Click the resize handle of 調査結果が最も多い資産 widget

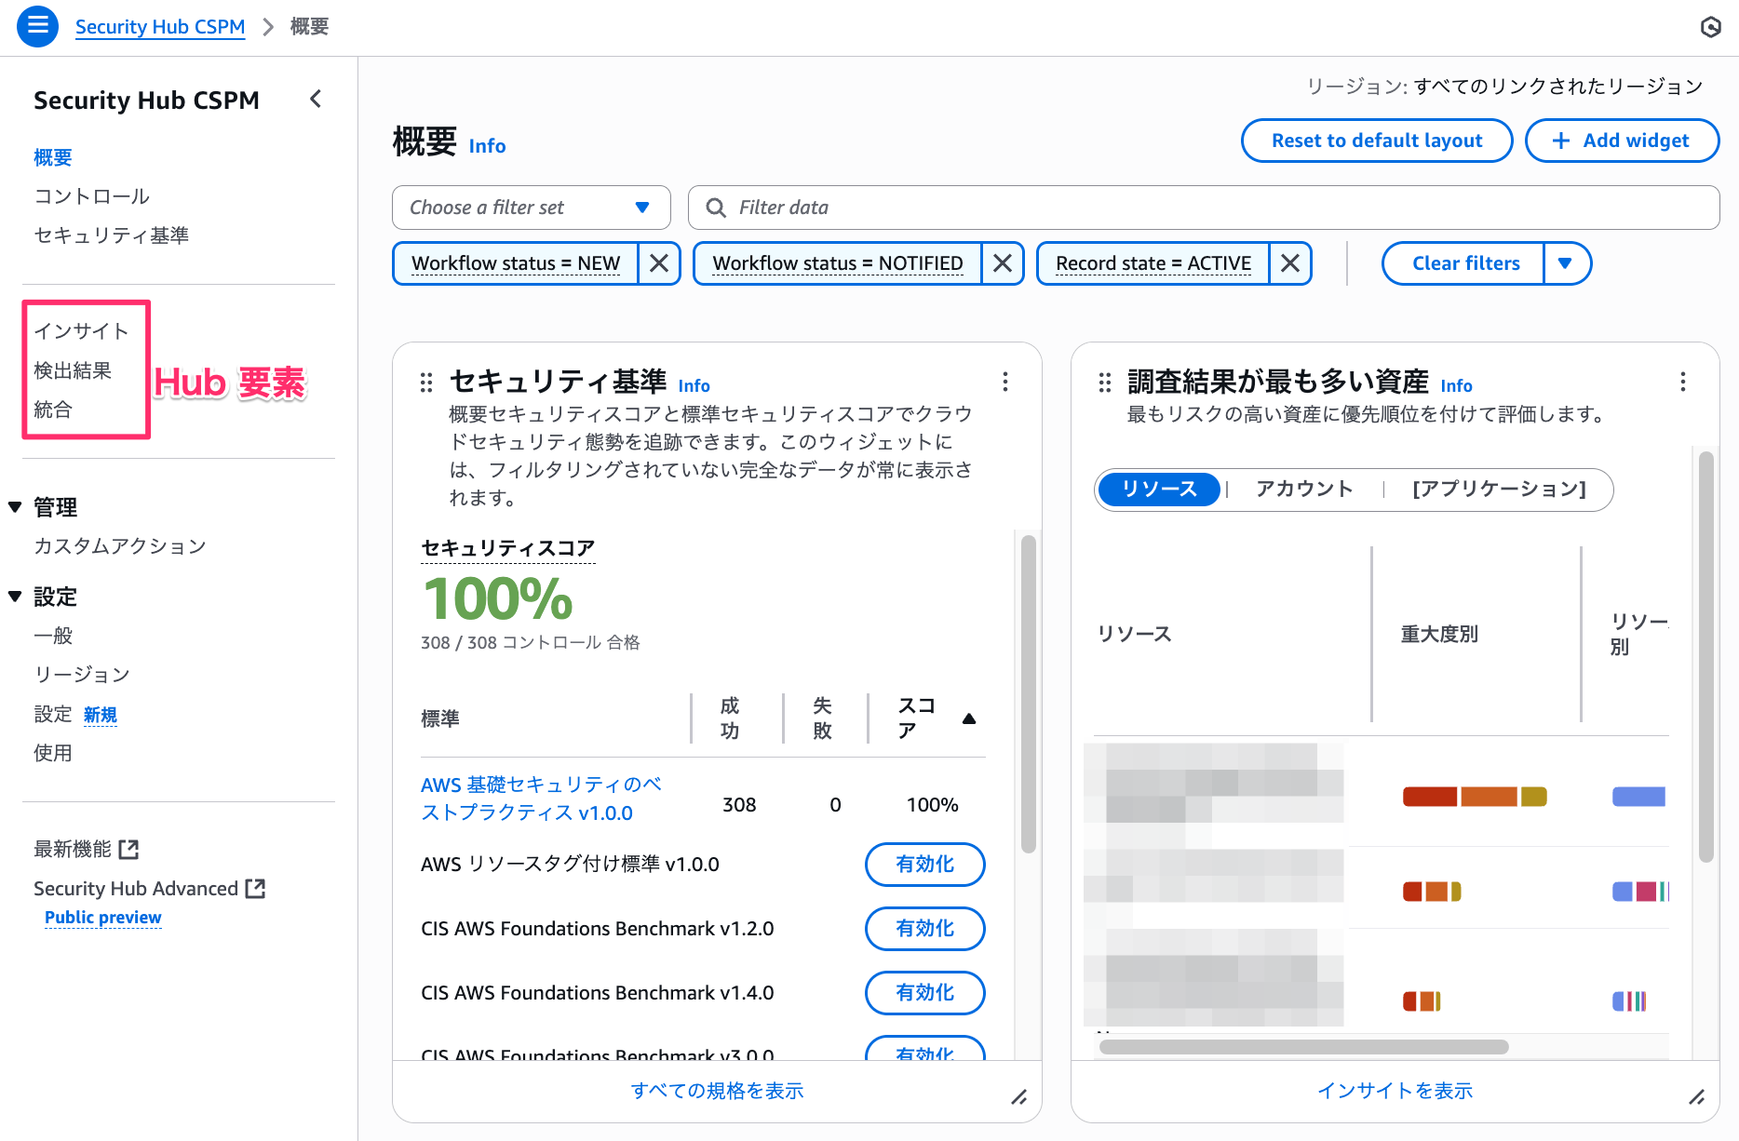pyautogui.click(x=1697, y=1097)
